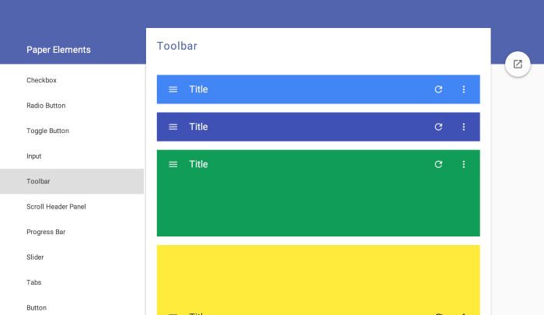Screen dimensions: 544x315
Task: Choose Progress Bar in the sidebar
Action: pos(71,232)
